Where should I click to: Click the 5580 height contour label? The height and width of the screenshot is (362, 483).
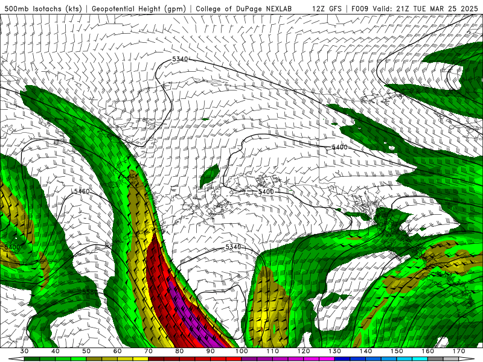click(x=90, y=291)
